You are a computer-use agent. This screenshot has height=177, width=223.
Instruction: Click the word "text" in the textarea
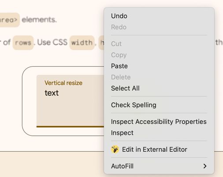52,93
